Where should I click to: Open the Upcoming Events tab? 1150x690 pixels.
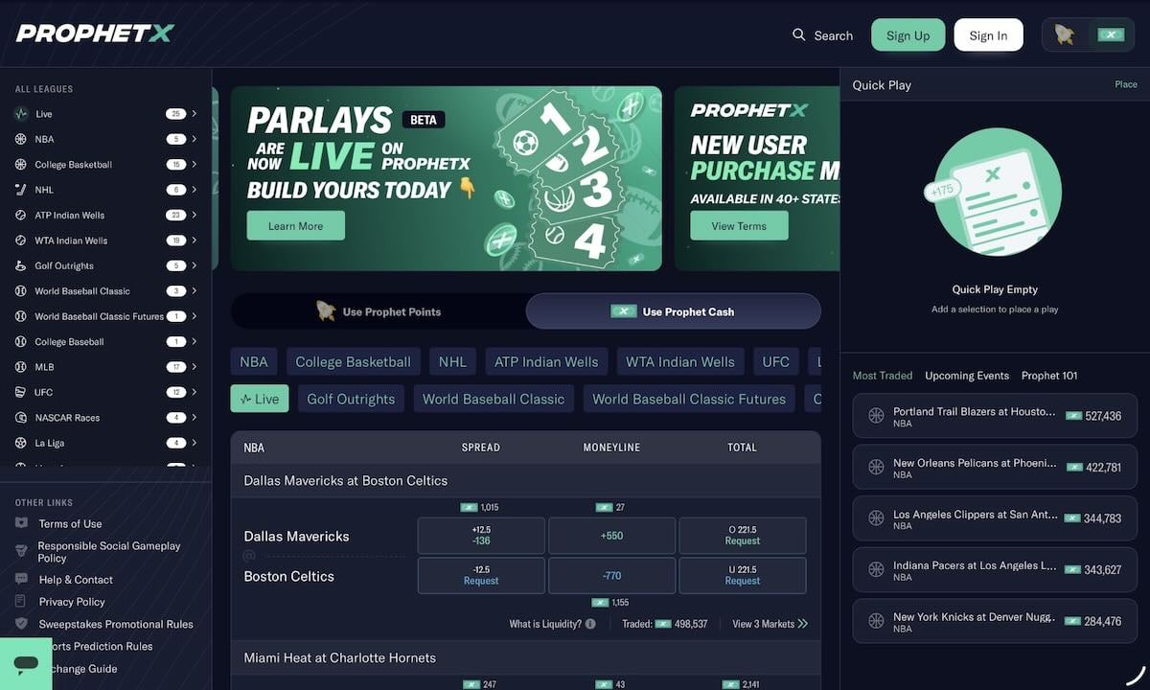click(967, 376)
